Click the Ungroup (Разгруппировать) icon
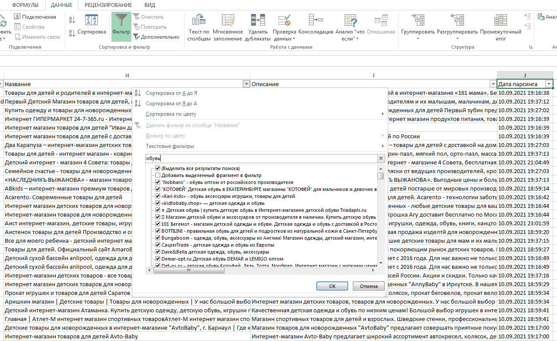The image size is (557, 341). click(457, 20)
